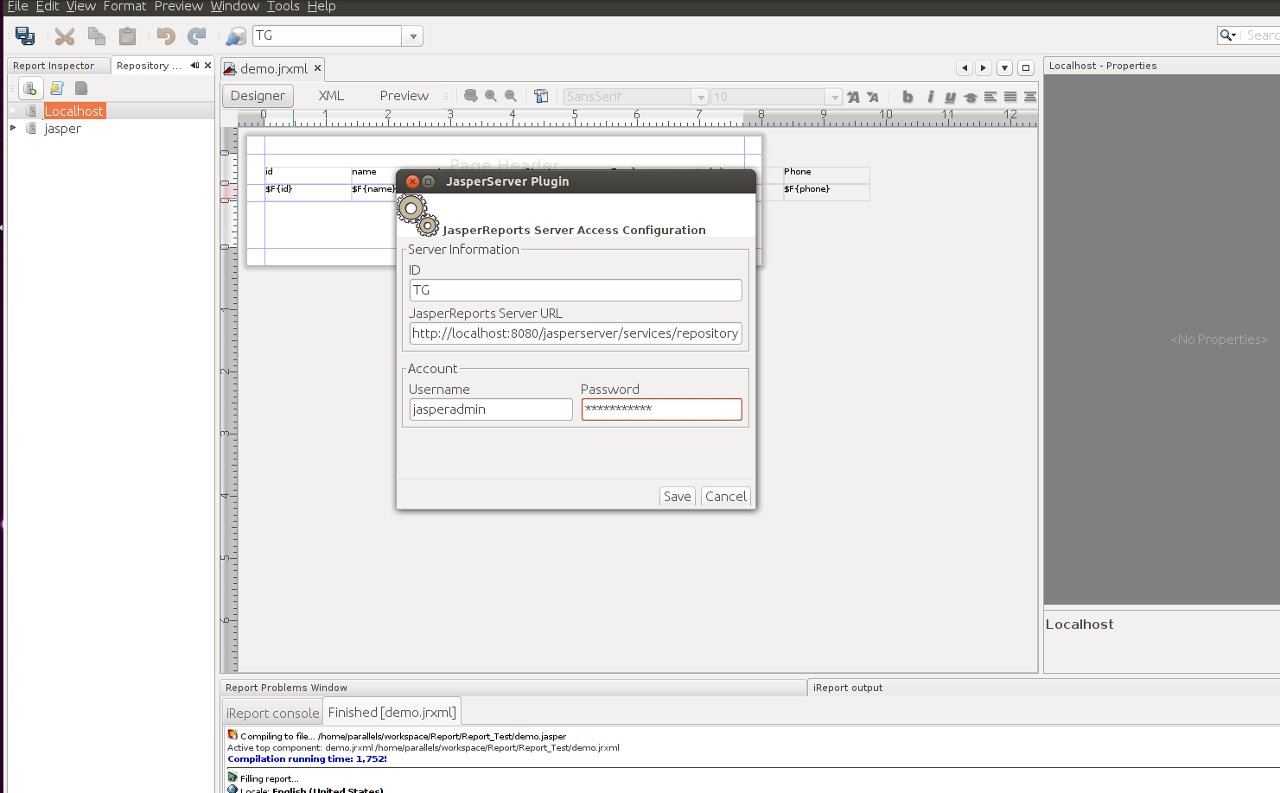Screen dimensions: 1280x793
Task: Open the Format menu
Action: 125,7
